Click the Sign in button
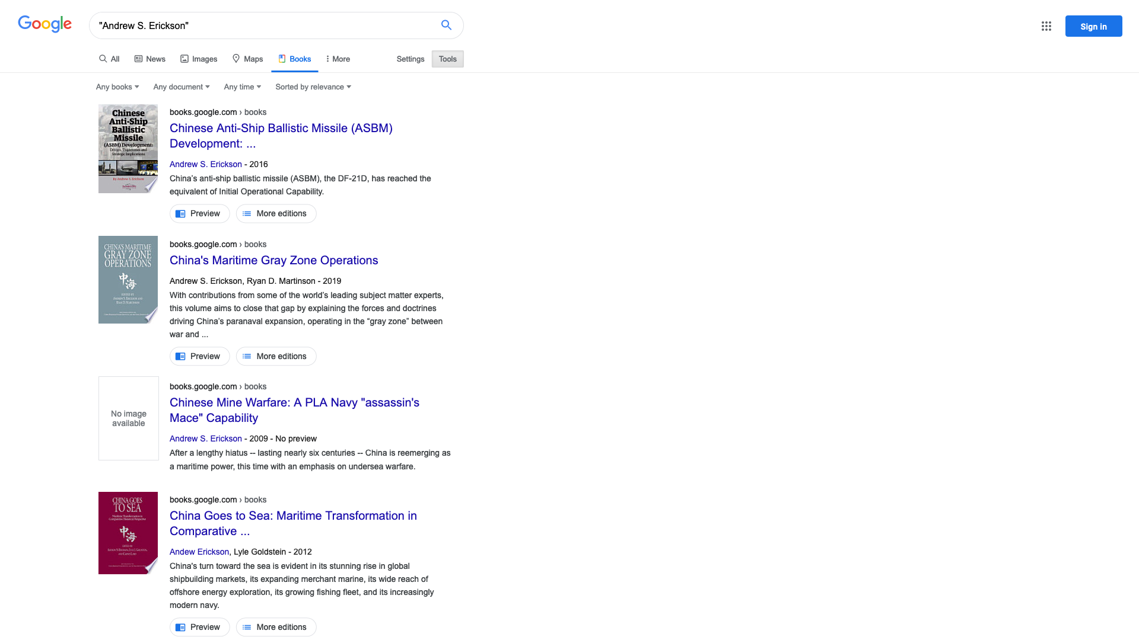This screenshot has height=640, width=1139. click(x=1093, y=26)
